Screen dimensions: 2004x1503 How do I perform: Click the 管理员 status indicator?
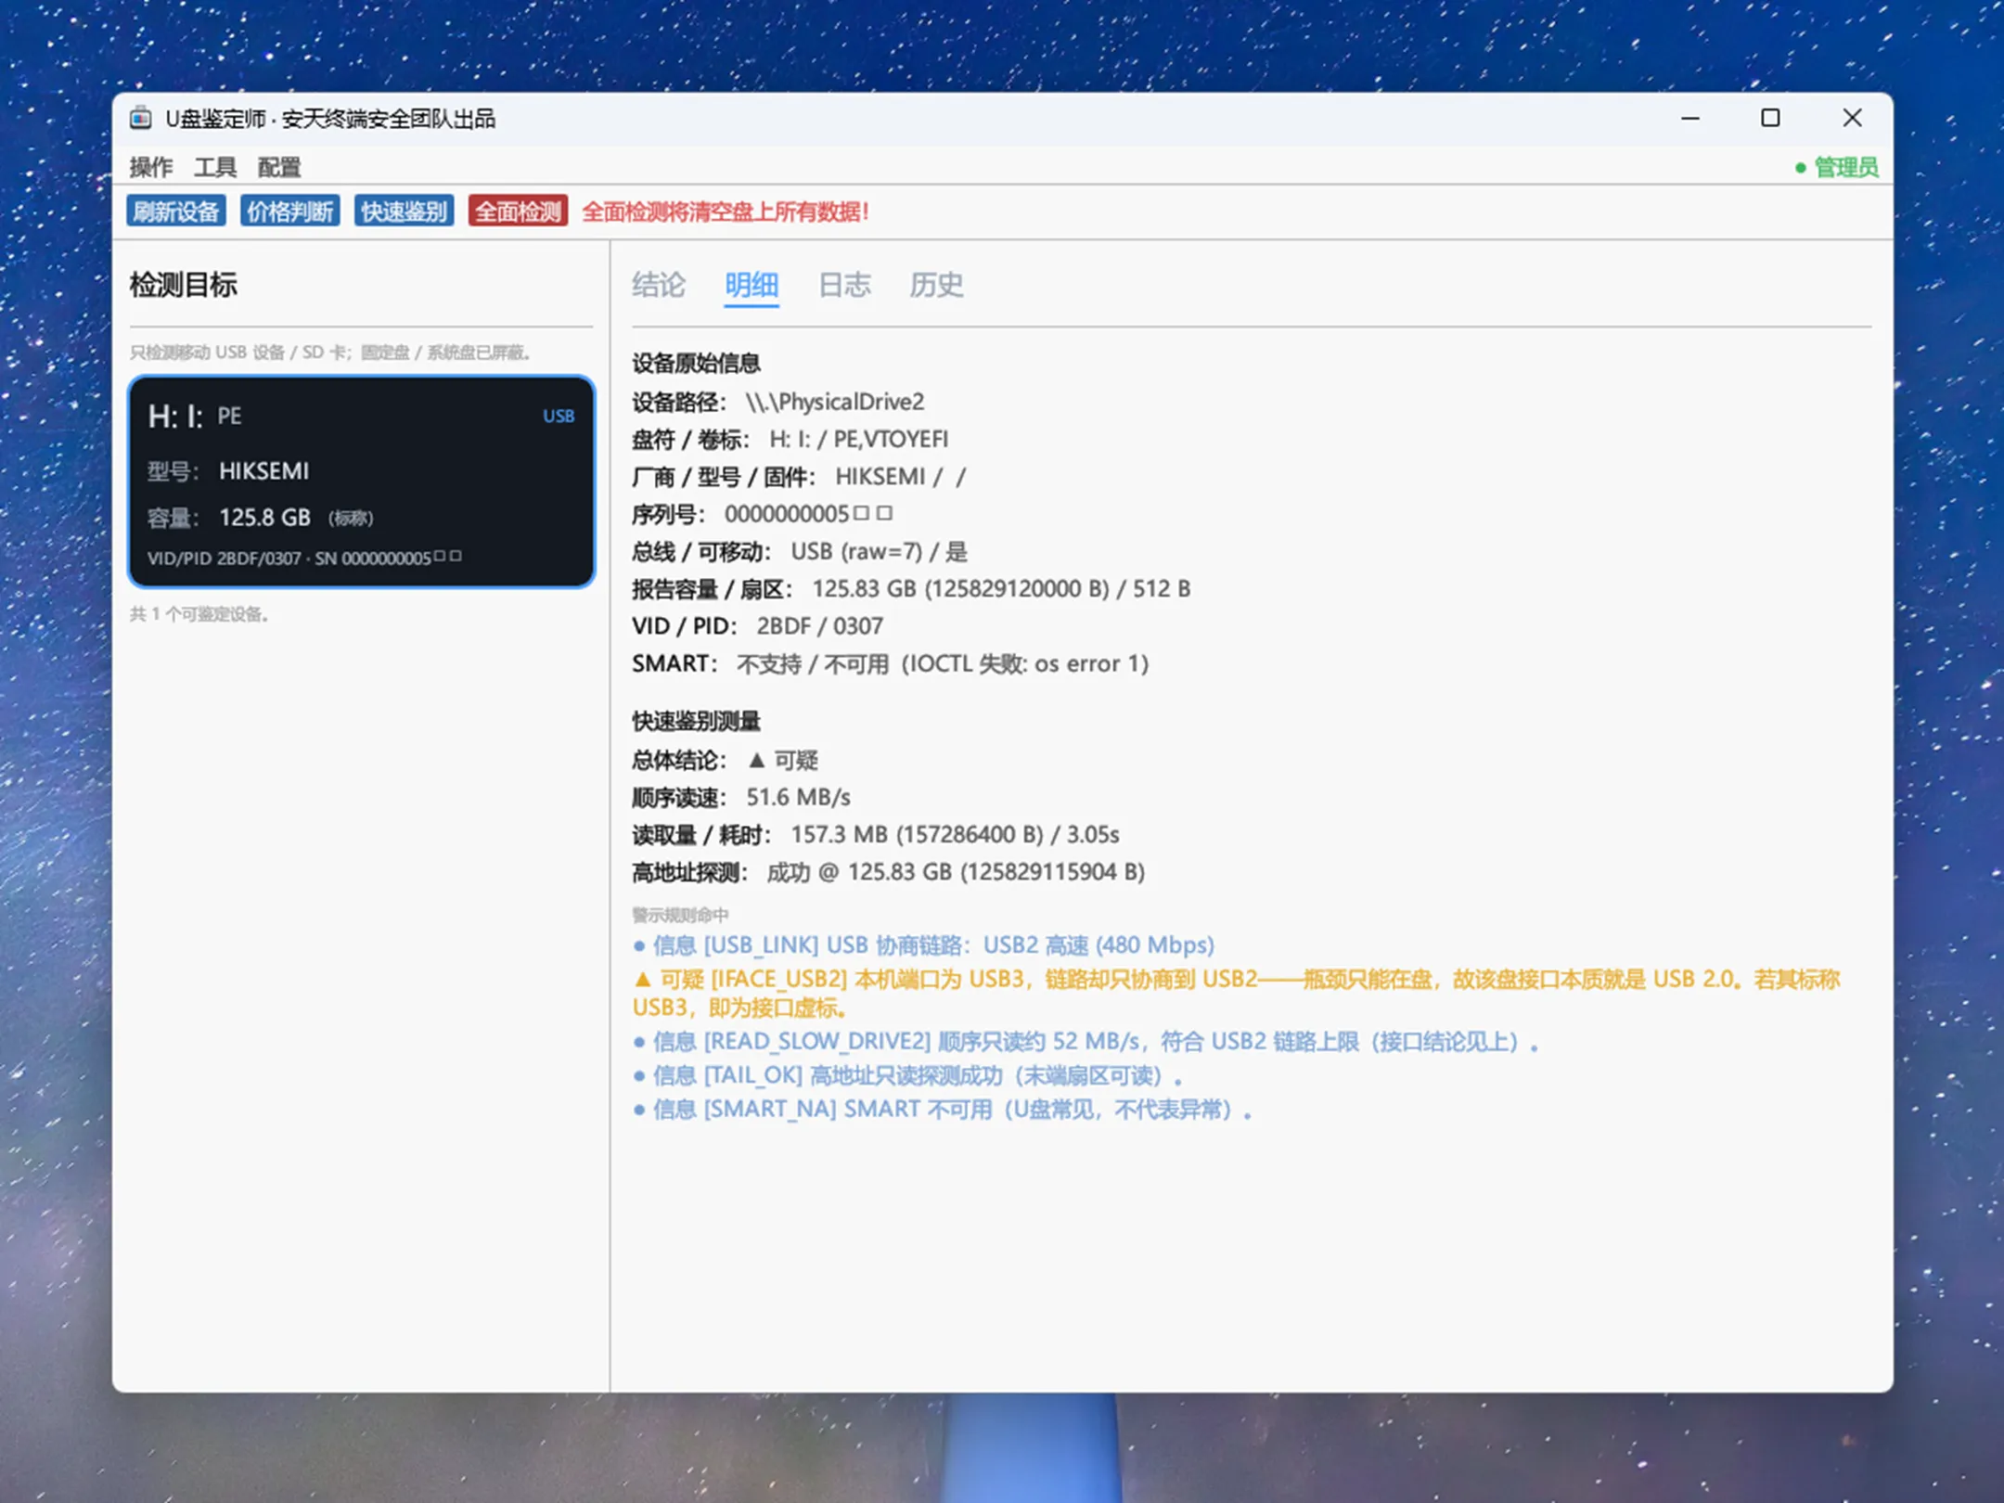click(x=1837, y=168)
